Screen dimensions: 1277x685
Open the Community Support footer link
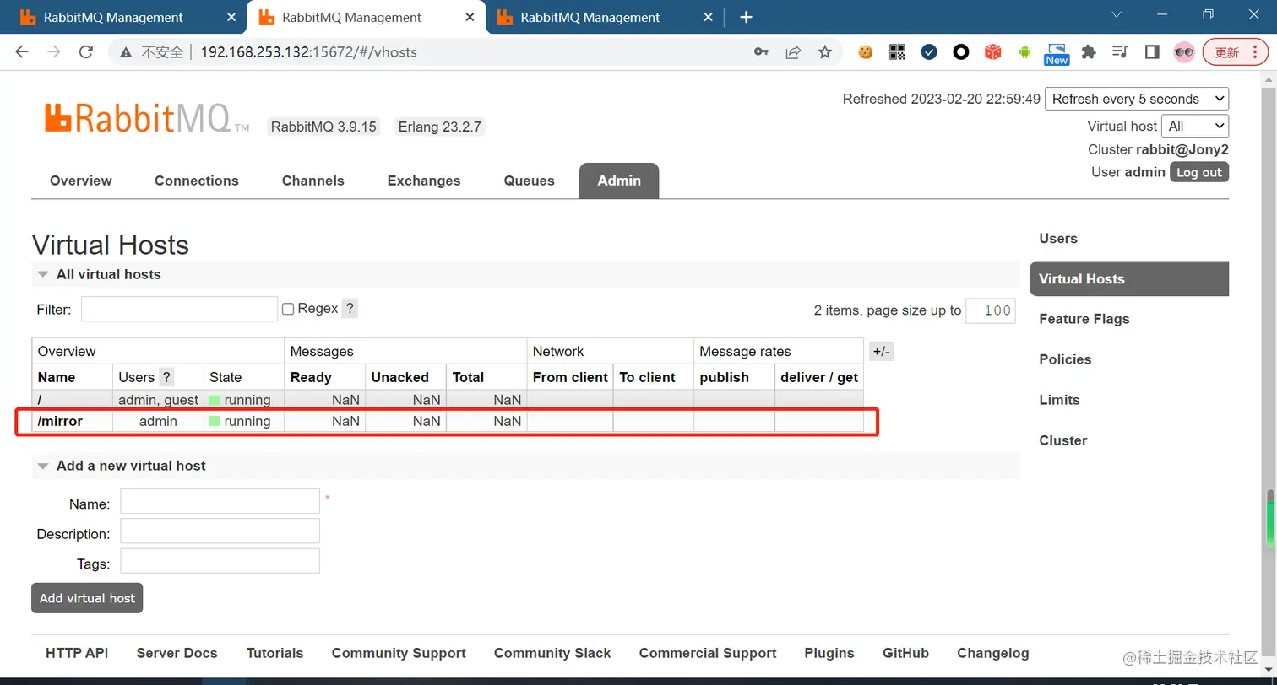(399, 653)
